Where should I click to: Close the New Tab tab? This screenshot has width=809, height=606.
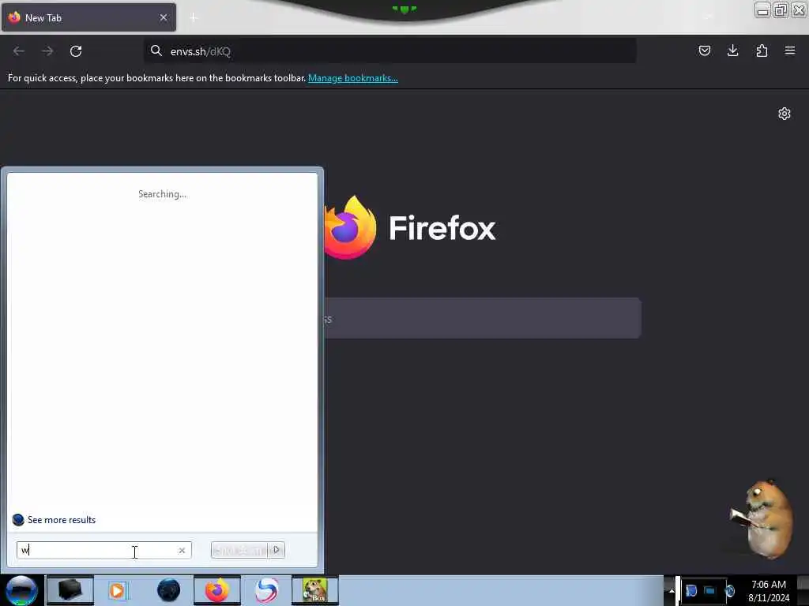(164, 17)
